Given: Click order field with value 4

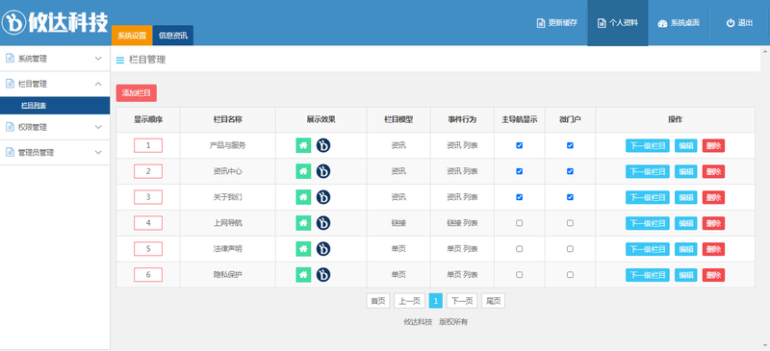Looking at the screenshot, I should 148,223.
